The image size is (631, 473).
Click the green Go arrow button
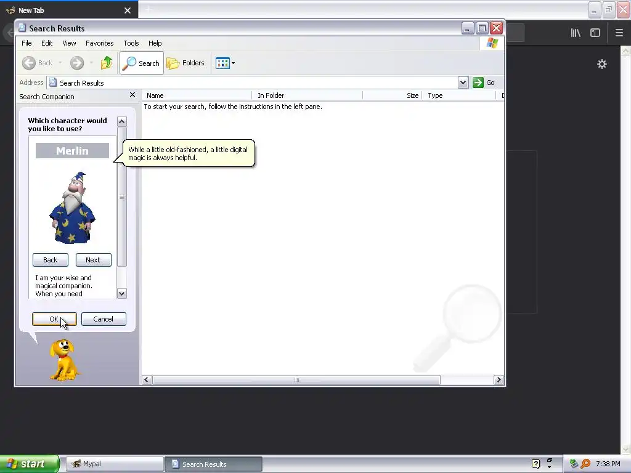478,83
